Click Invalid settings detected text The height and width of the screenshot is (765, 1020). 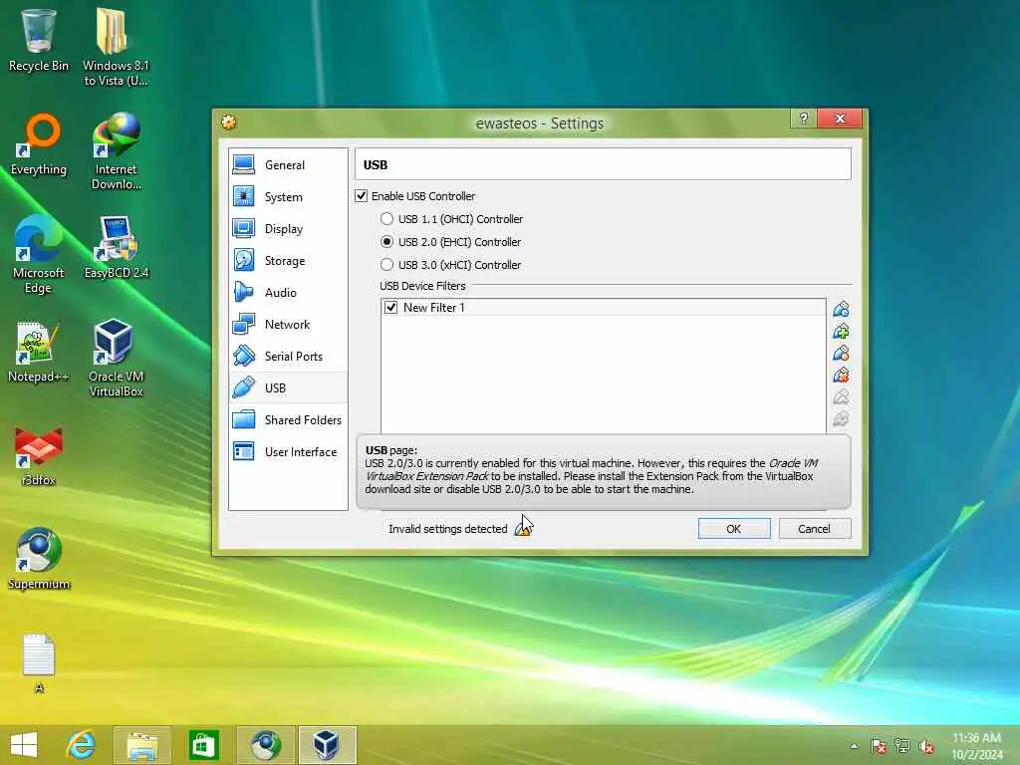(x=447, y=529)
